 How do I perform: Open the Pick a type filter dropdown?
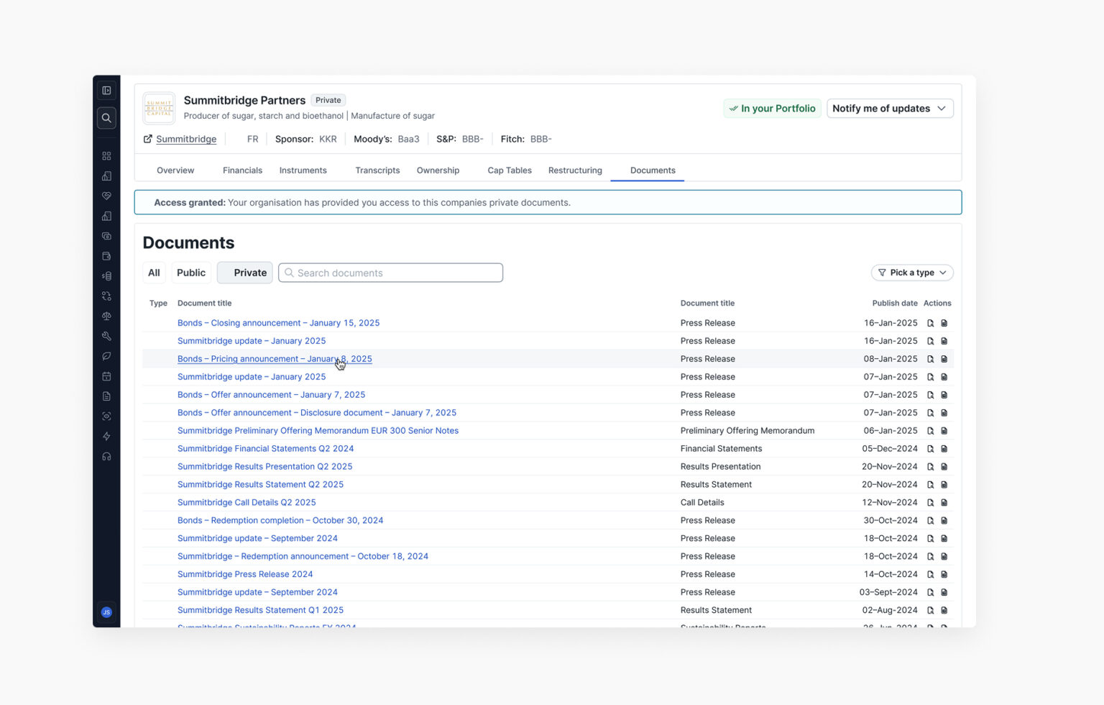click(912, 273)
